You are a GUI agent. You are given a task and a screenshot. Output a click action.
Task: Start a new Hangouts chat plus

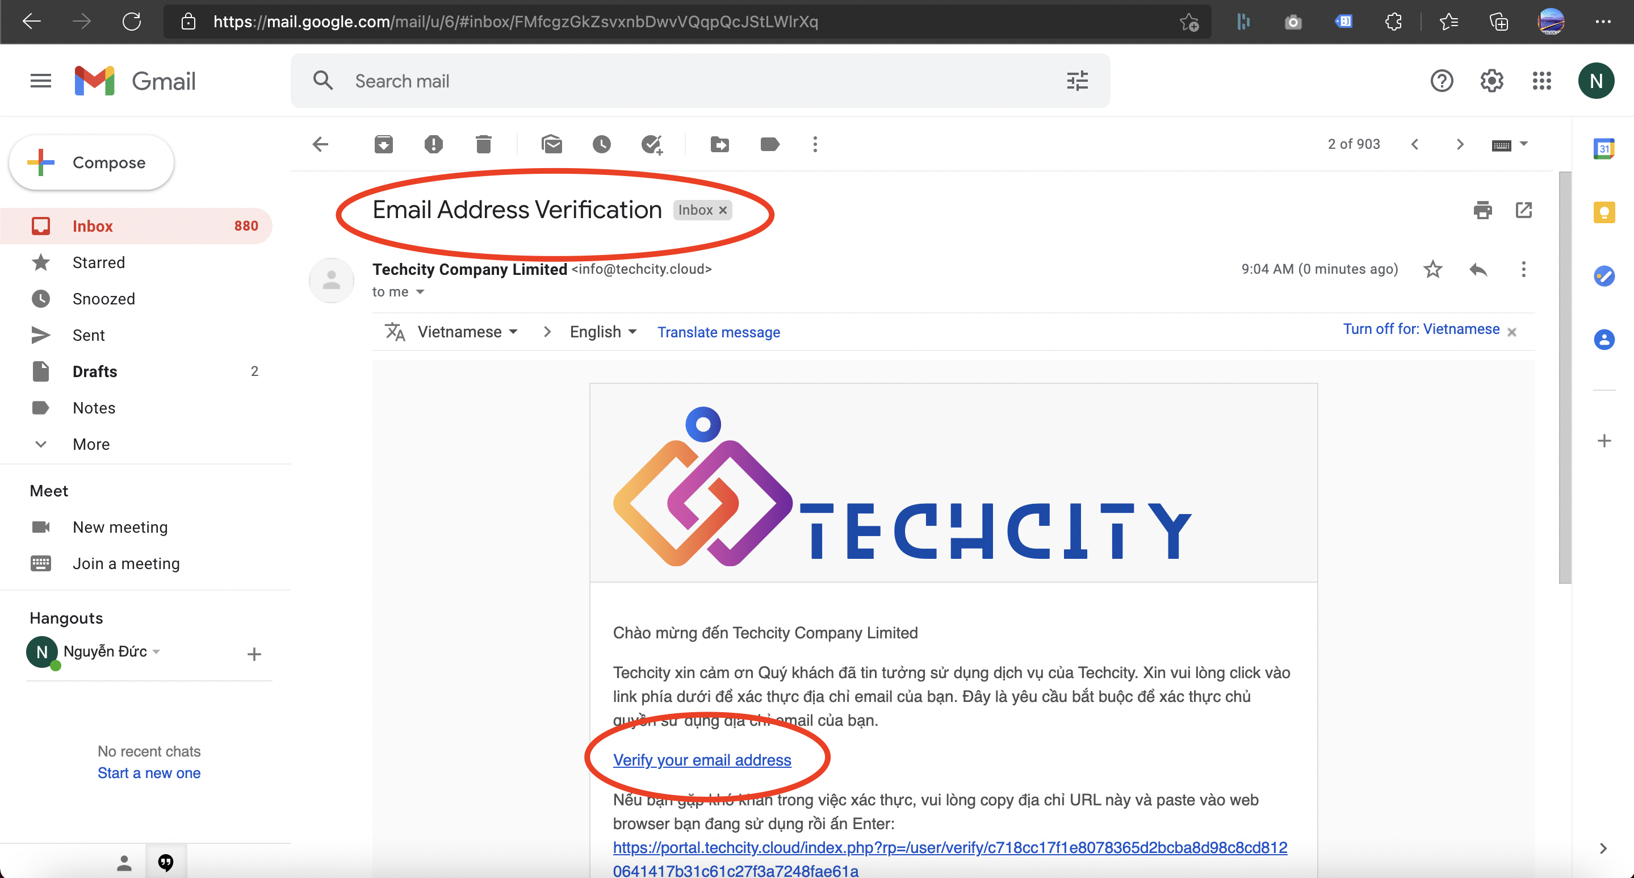254,654
